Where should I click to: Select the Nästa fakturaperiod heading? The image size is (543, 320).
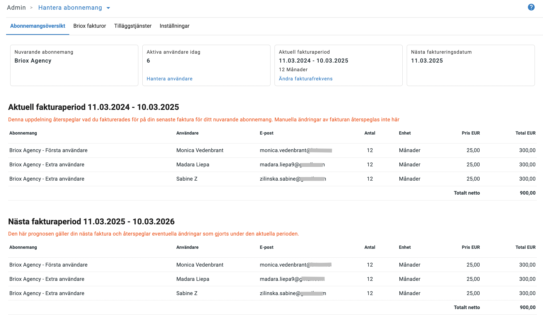click(92, 221)
